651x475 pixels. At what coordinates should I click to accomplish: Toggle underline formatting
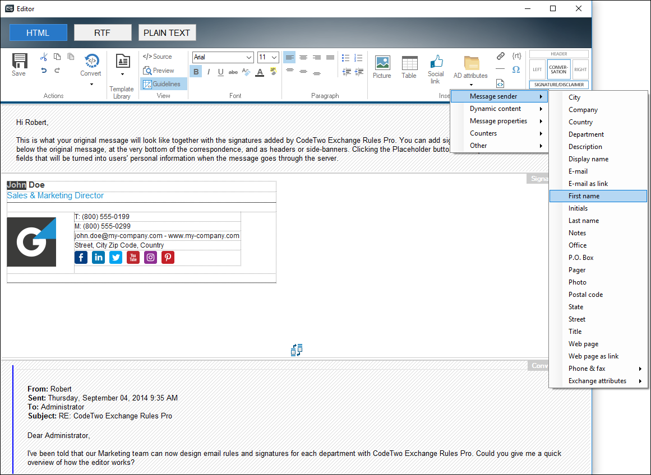tap(220, 72)
